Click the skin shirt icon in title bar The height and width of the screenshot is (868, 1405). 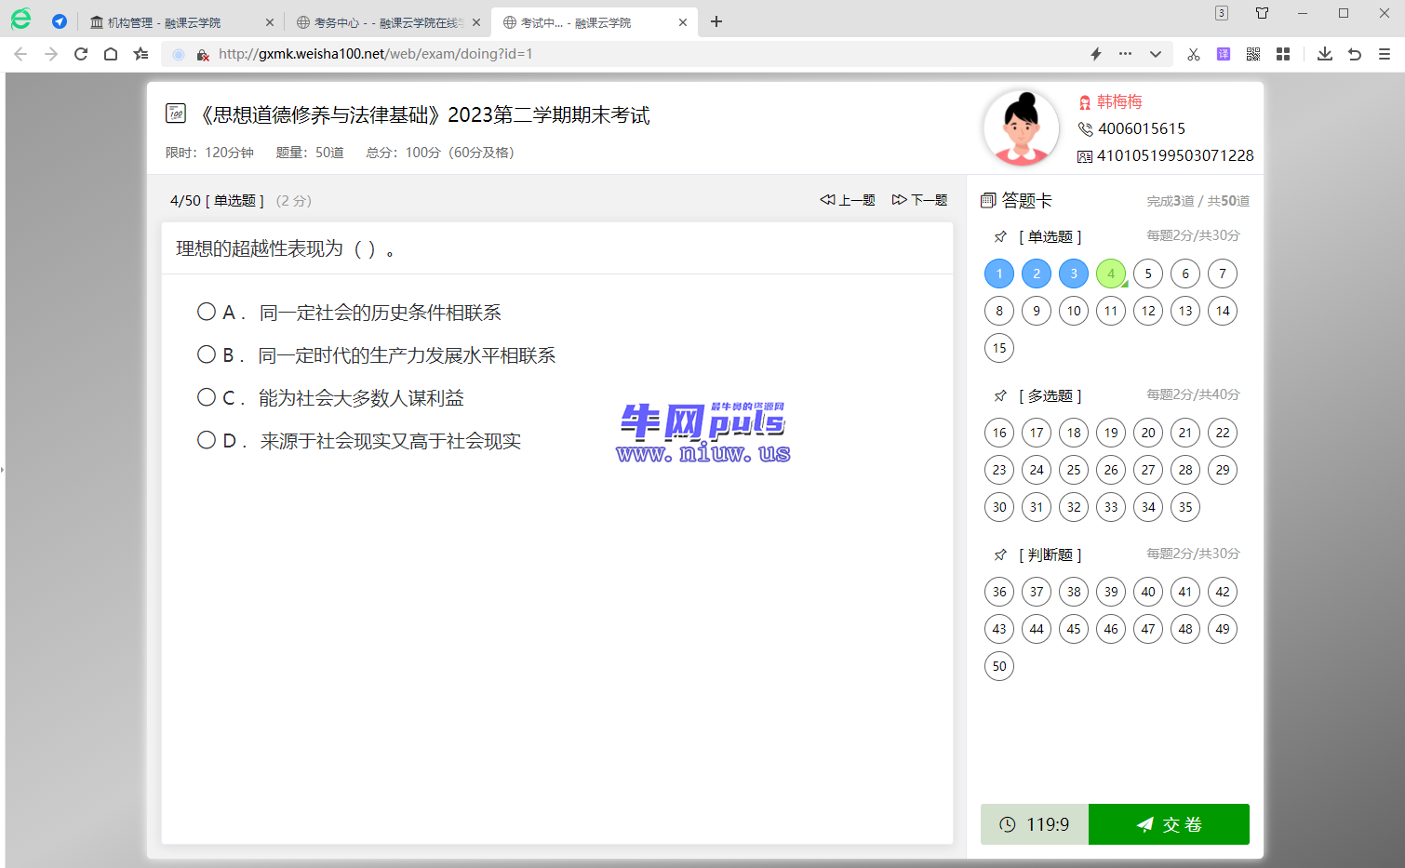1263,13
